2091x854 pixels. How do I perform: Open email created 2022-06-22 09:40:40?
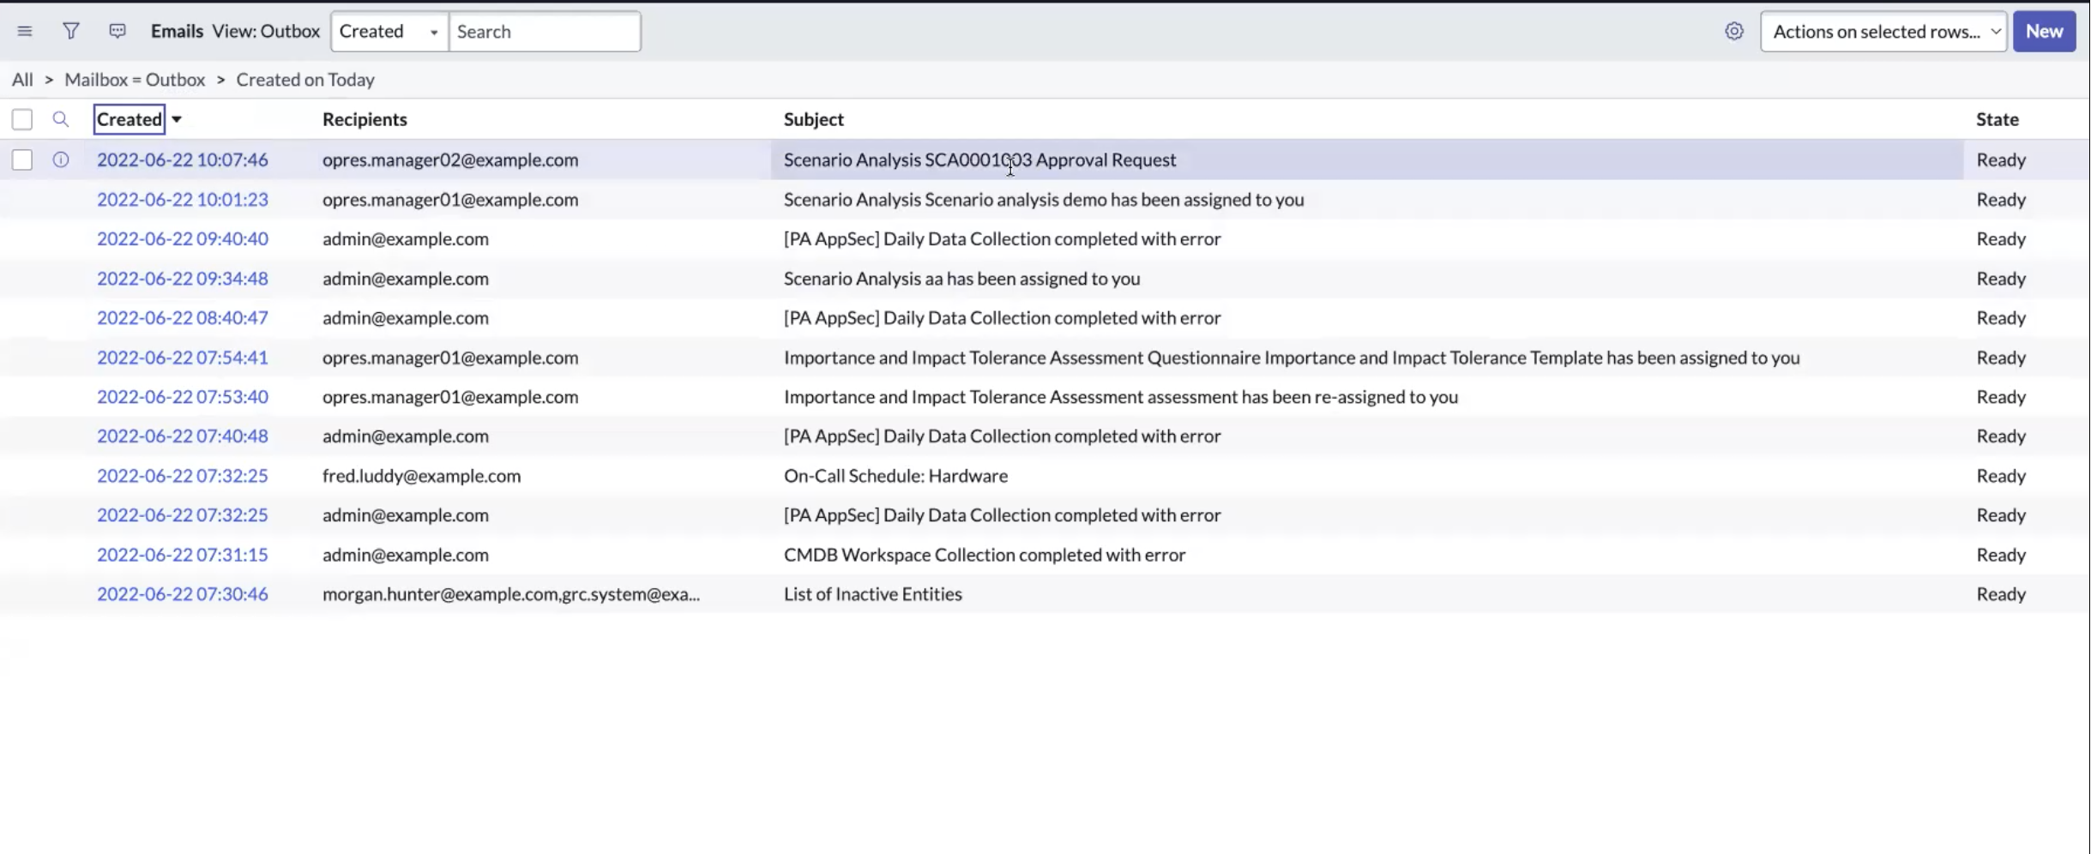point(183,239)
